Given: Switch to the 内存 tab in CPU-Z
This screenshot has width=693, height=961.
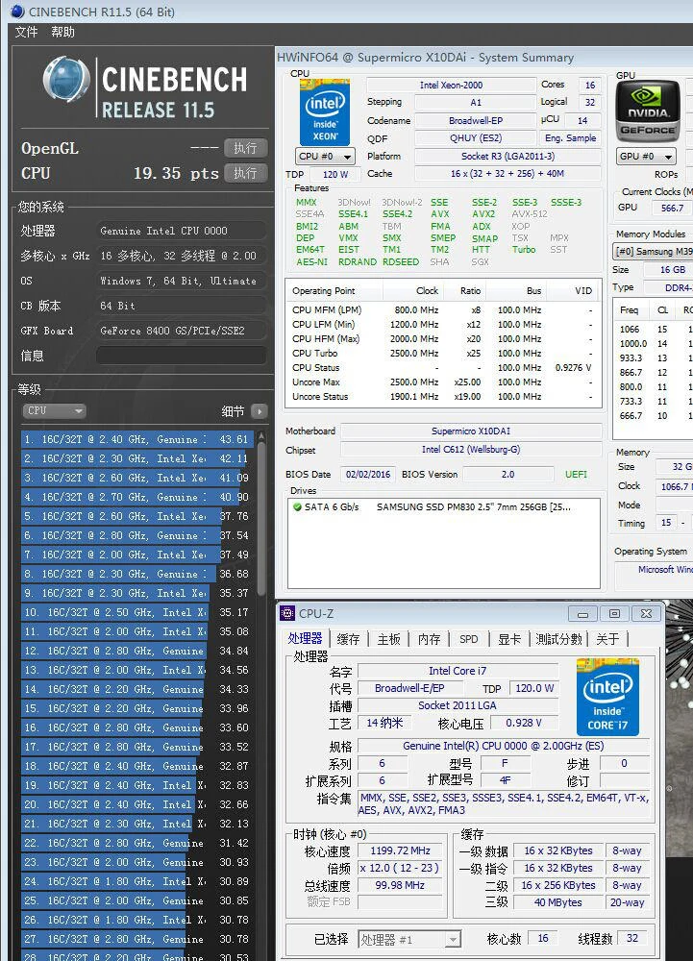Looking at the screenshot, I should 429,639.
